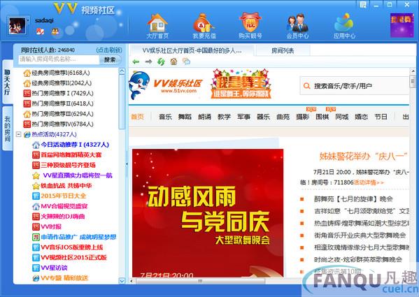Click the 搜索 button
This screenshot has height=297, width=419.
[110, 60]
